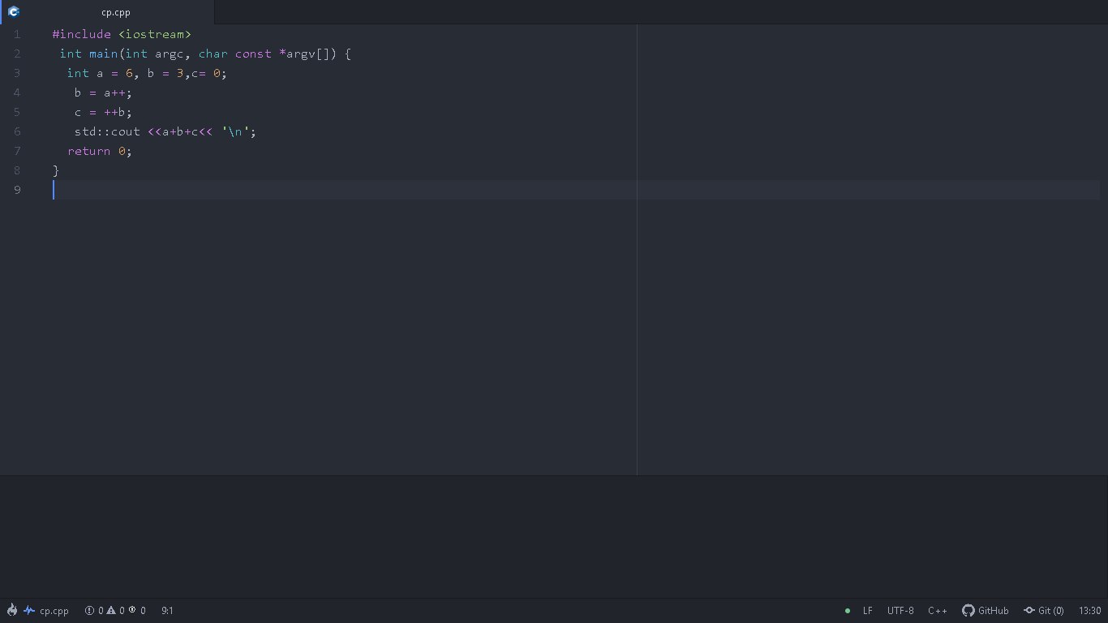Viewport: 1108px width, 623px height.
Task: Click cp.cpp file name in status bar
Action: coord(54,611)
